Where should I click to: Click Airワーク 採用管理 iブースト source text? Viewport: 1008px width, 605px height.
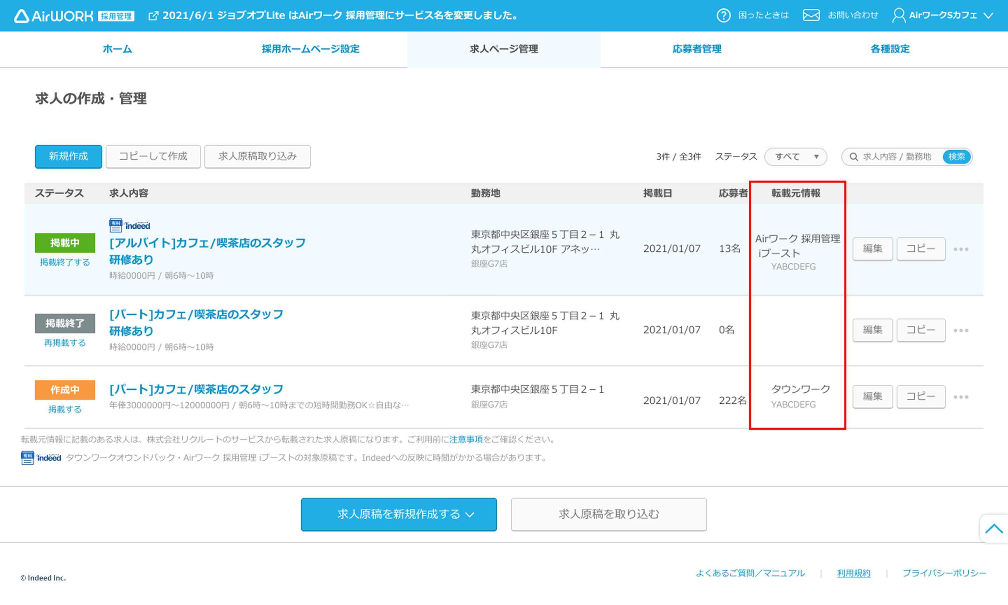coord(797,246)
